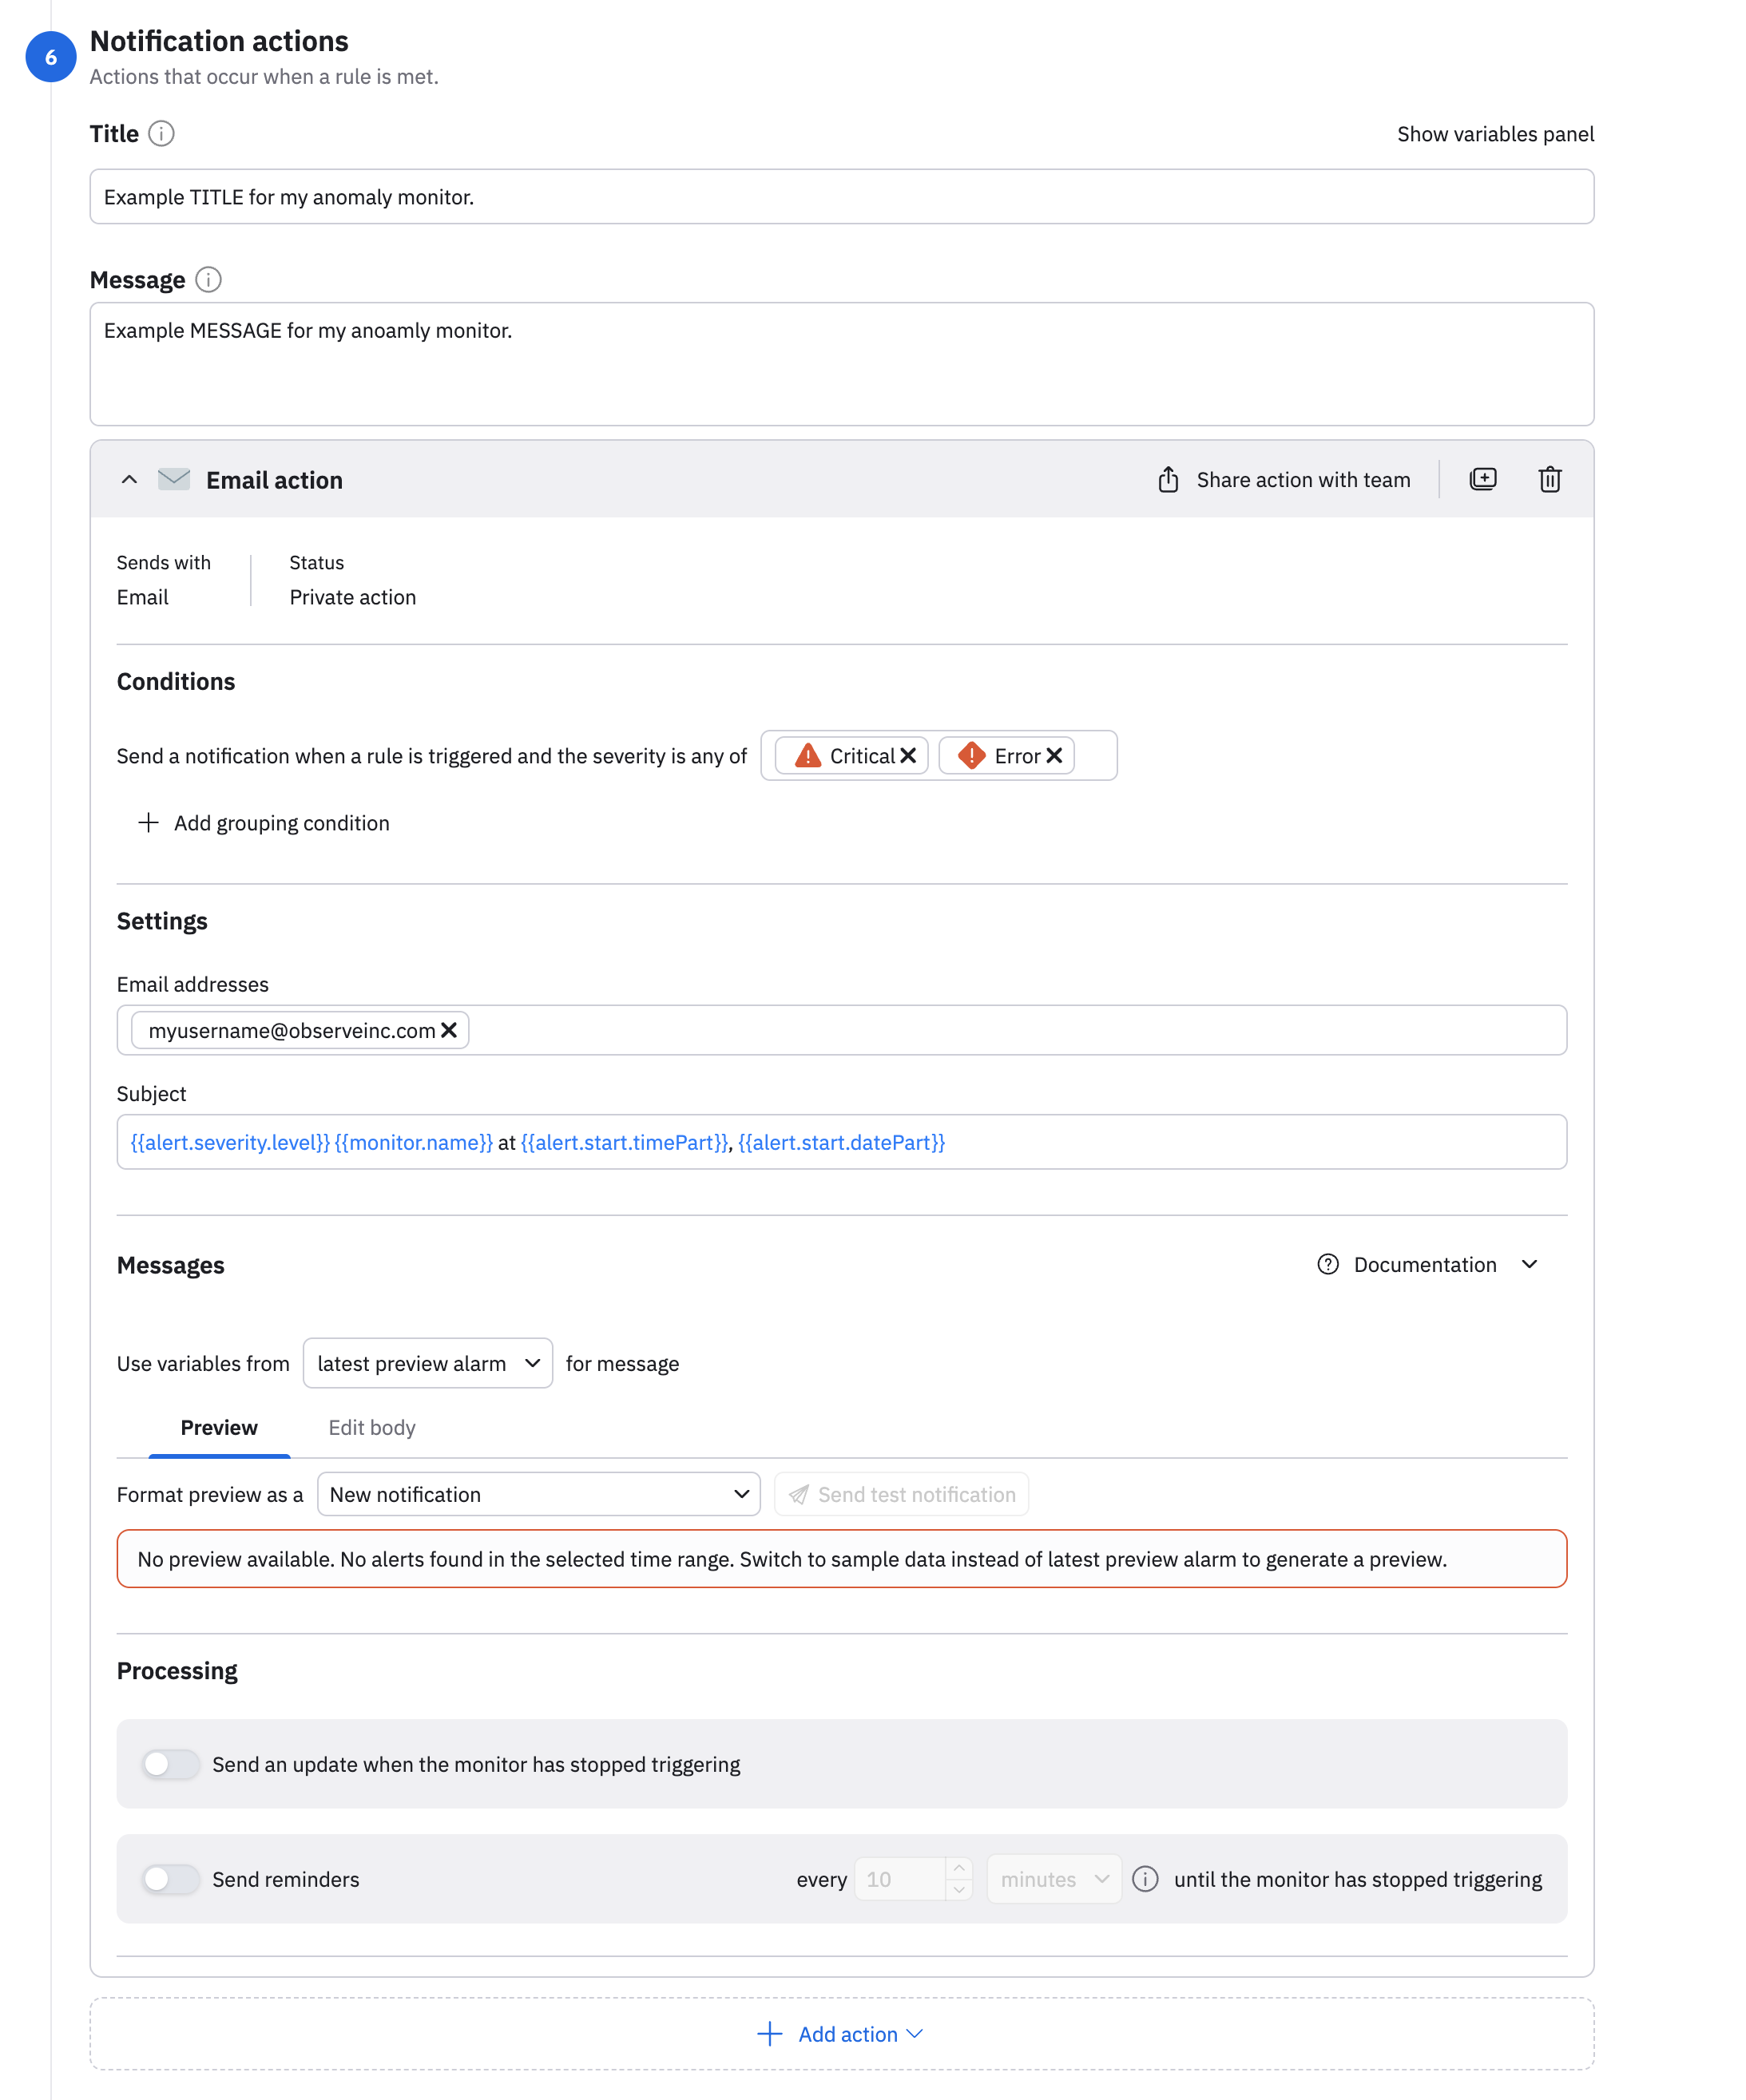The width and height of the screenshot is (1746, 2100).
Task: Toggle the Send reminders switch
Action: pyautogui.click(x=170, y=1879)
